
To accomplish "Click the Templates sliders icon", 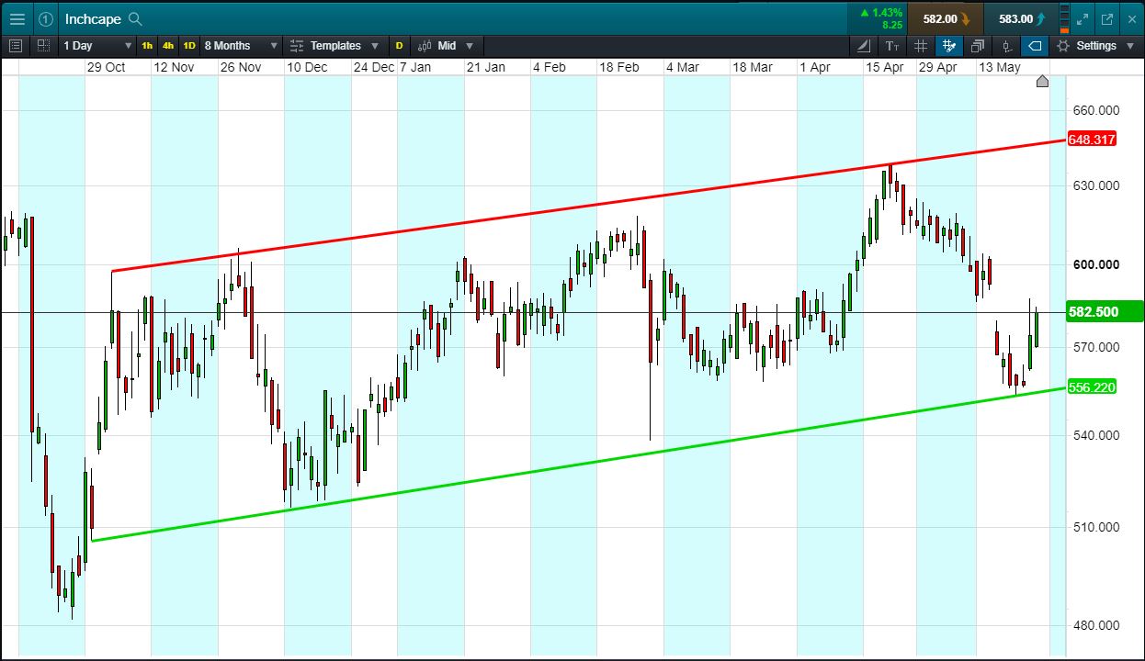I will pyautogui.click(x=296, y=45).
